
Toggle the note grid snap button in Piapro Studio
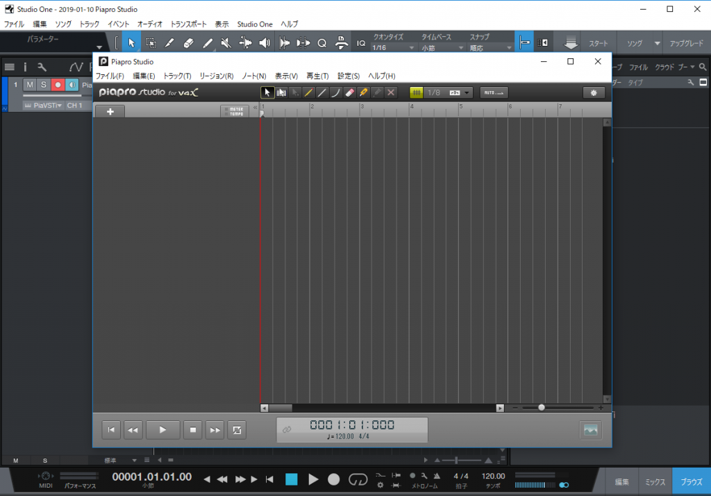416,92
